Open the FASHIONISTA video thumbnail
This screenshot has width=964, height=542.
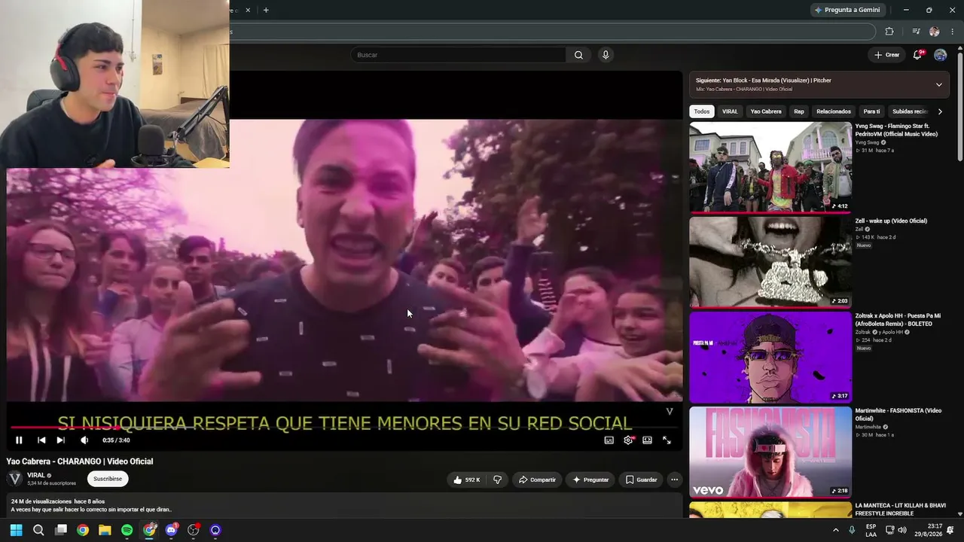point(770,452)
